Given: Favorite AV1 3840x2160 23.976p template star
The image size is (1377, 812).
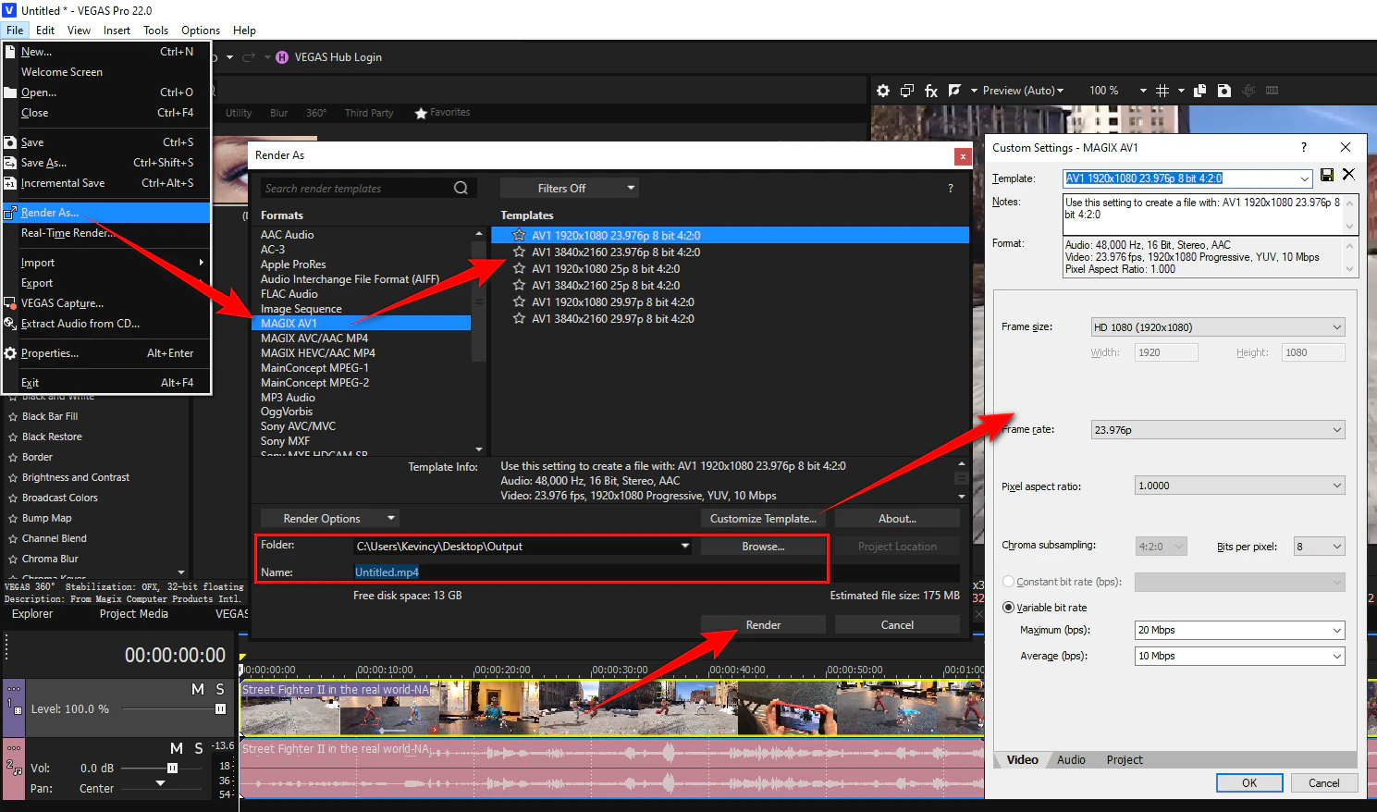Looking at the screenshot, I should pos(520,252).
